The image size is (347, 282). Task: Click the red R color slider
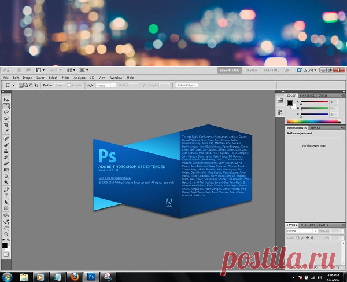click(x=314, y=102)
